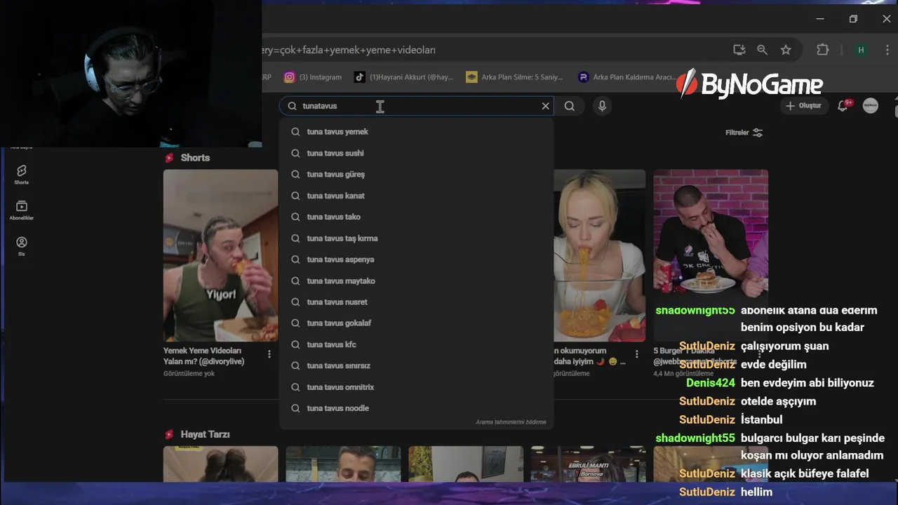The height and width of the screenshot is (505, 898).
Task: Select suggestion tuna tavus tako
Action: click(x=416, y=217)
